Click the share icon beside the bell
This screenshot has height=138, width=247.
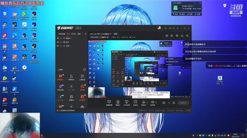[x=187, y=36]
